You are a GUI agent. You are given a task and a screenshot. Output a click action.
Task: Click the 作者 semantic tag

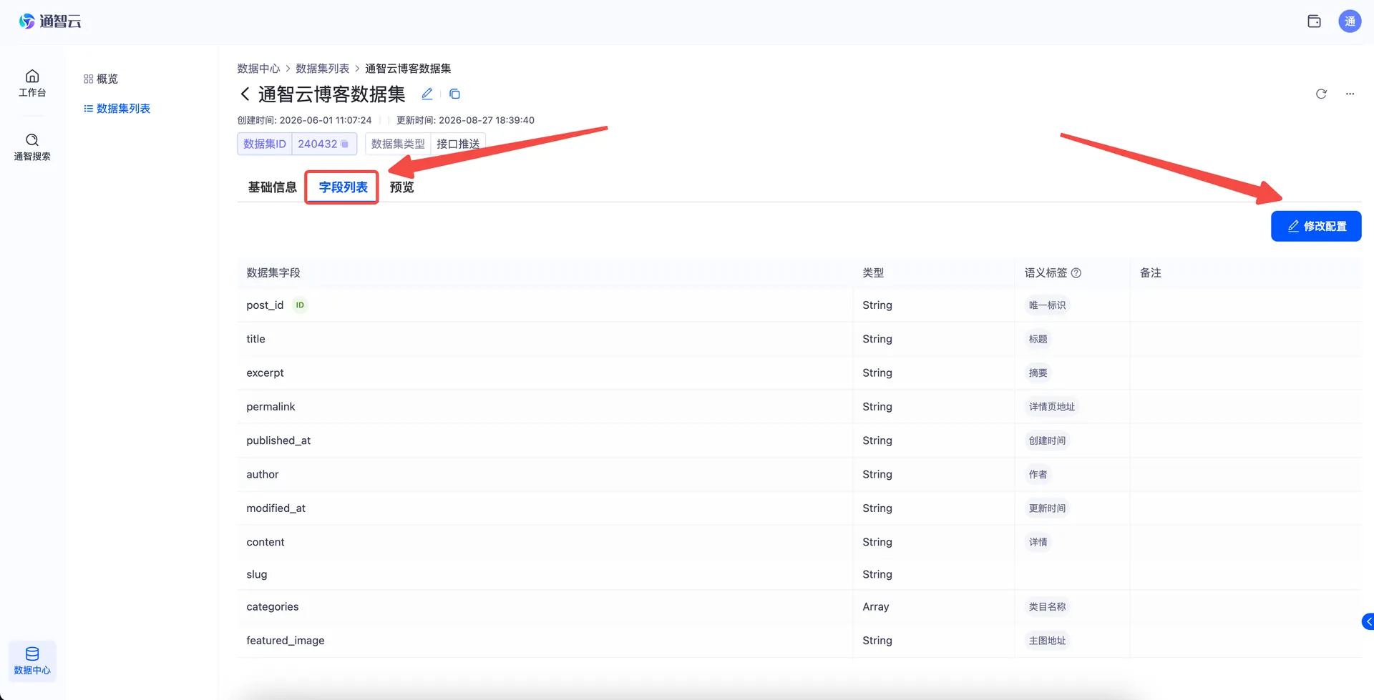coord(1038,474)
